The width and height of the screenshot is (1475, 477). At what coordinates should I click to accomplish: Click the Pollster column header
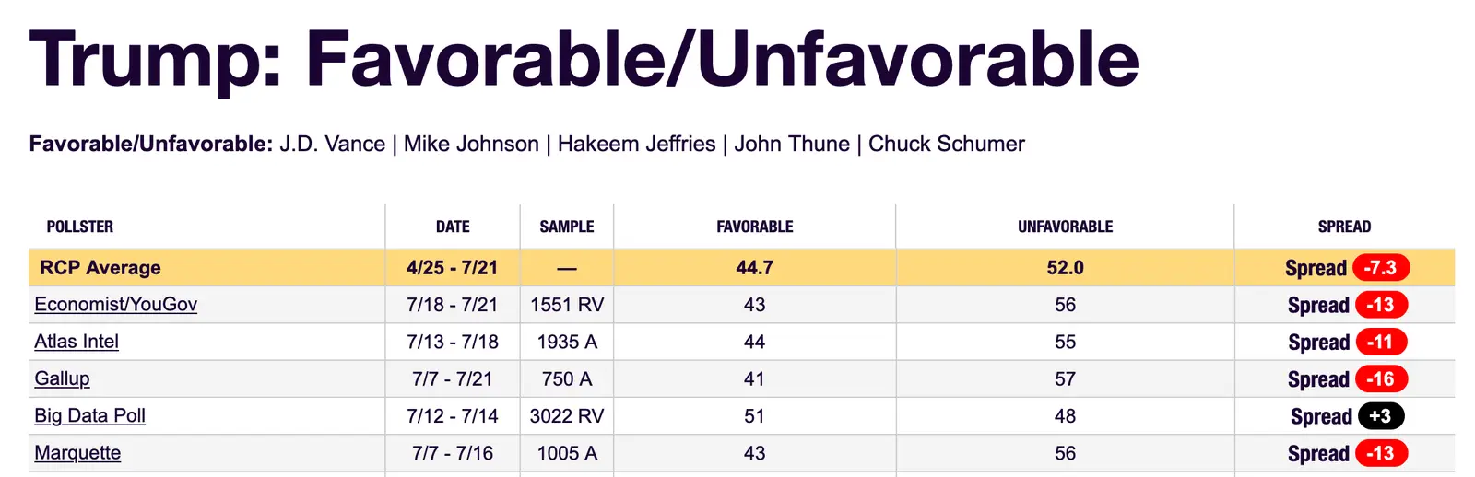pos(80,227)
